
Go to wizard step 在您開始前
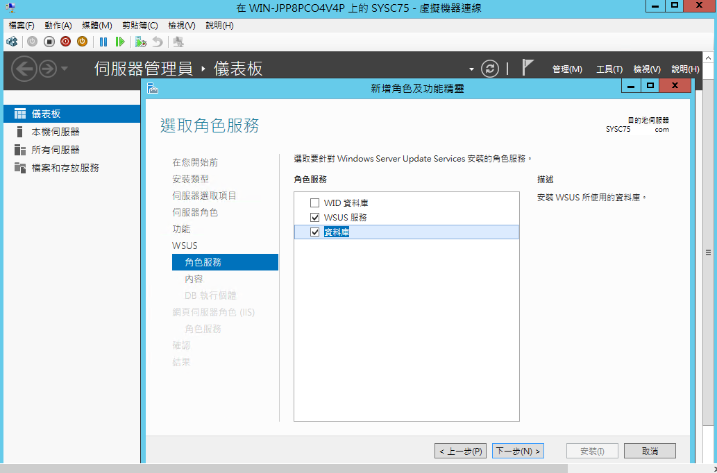click(195, 162)
